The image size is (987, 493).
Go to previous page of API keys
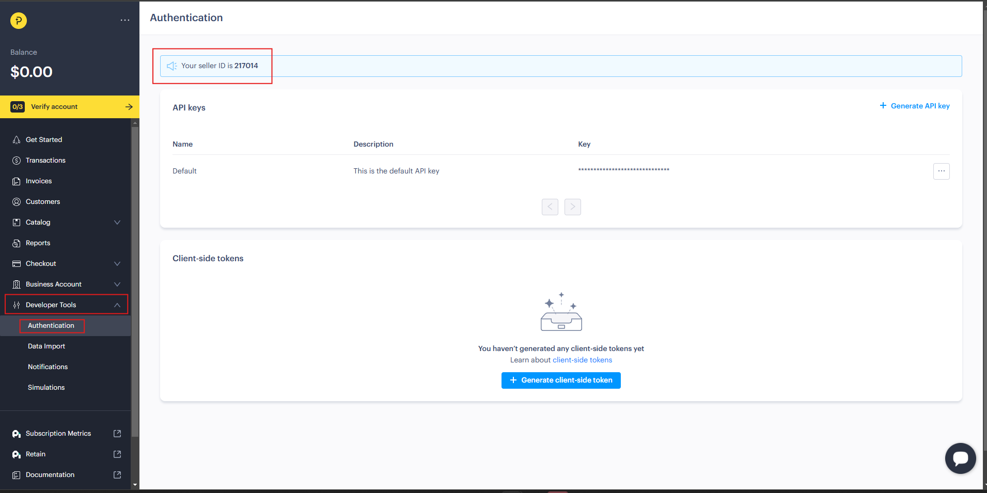tap(550, 207)
